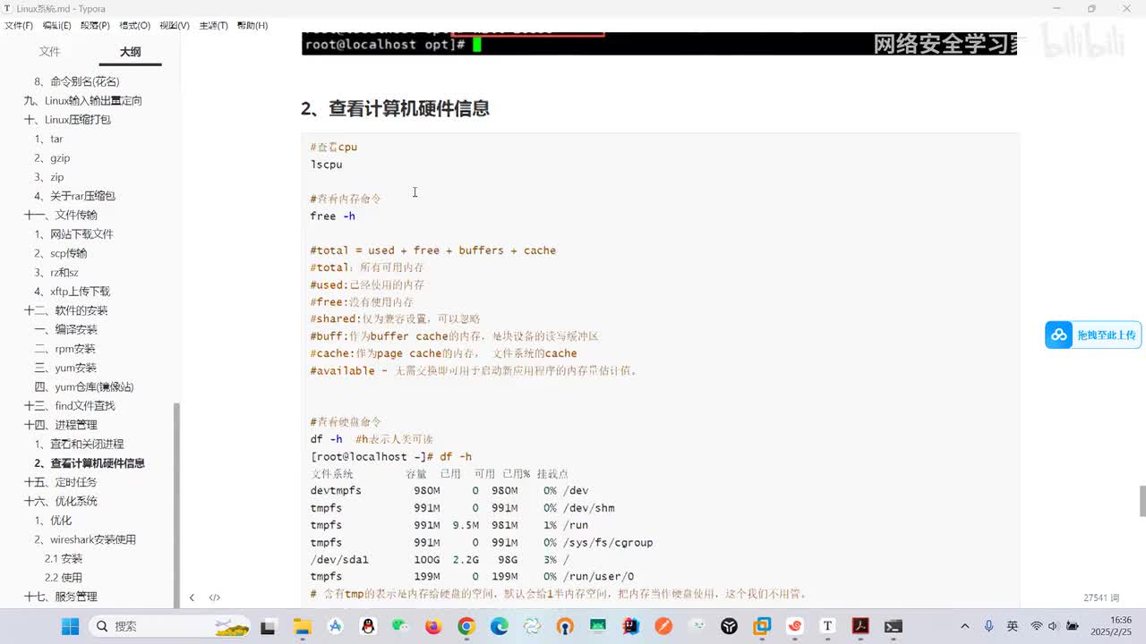The width and height of the screenshot is (1146, 644).
Task: Select outline item 四、yum仓库(镜像站)
Action: coord(84,387)
